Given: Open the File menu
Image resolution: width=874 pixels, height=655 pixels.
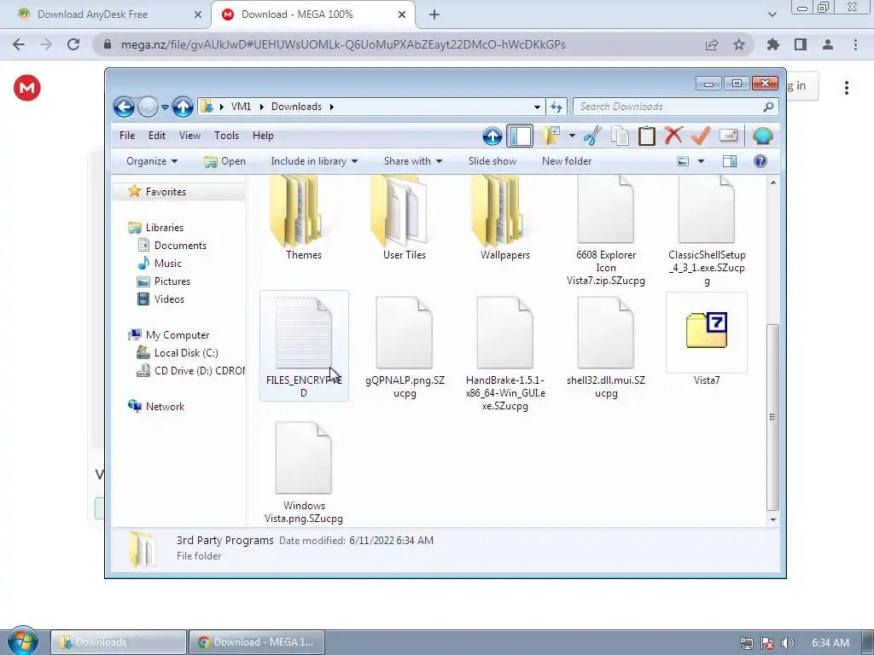Looking at the screenshot, I should (x=127, y=136).
